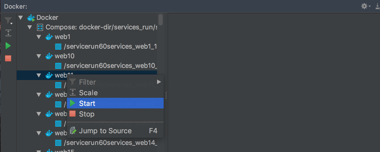Open the settings gear in panel header
This screenshot has height=152, width=380.
[x=364, y=6]
